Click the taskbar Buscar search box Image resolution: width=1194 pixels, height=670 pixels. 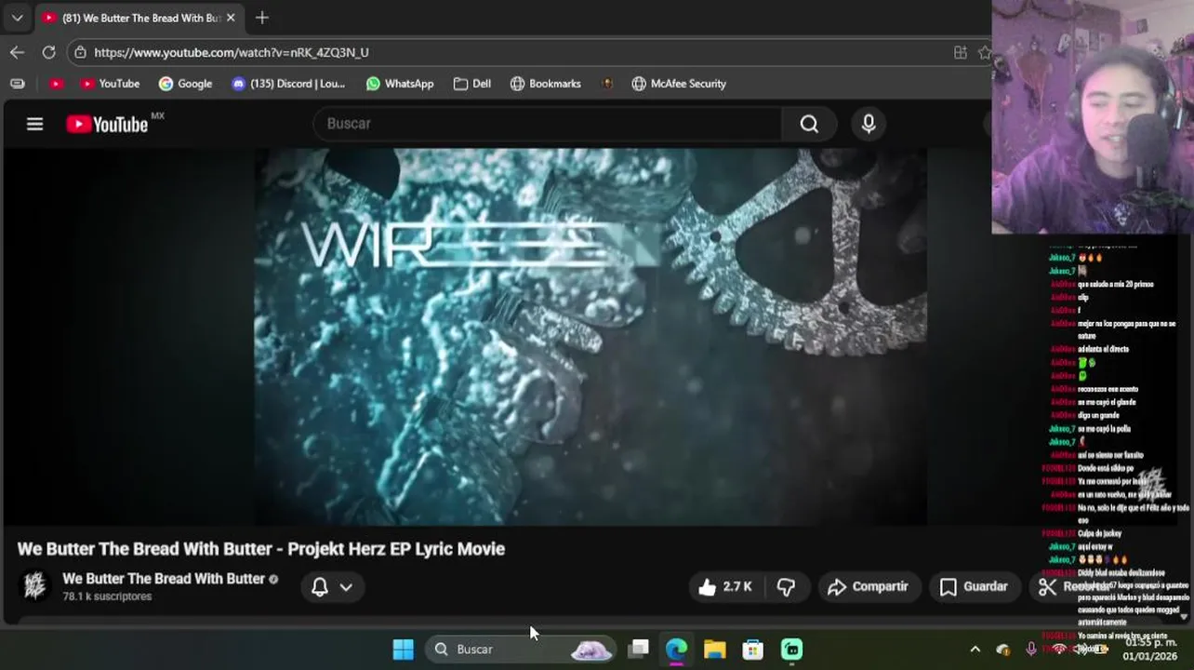pos(521,649)
